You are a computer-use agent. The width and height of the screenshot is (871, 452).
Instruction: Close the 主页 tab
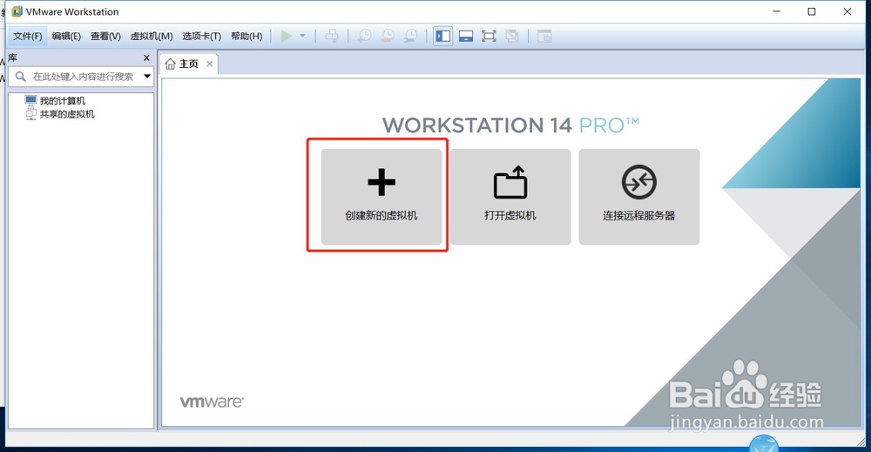[x=209, y=64]
